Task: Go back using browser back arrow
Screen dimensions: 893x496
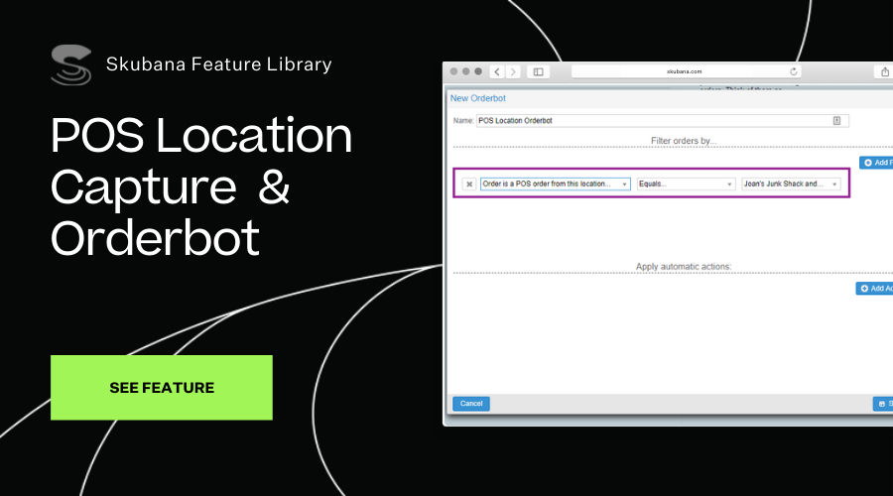Action: [x=497, y=71]
